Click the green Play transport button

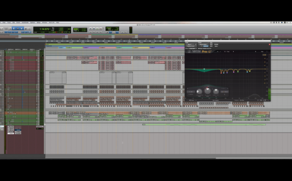point(97,29)
